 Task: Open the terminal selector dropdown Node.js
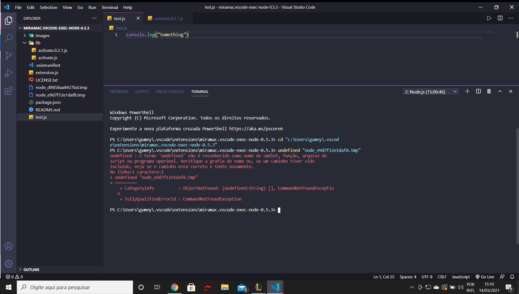(x=431, y=92)
